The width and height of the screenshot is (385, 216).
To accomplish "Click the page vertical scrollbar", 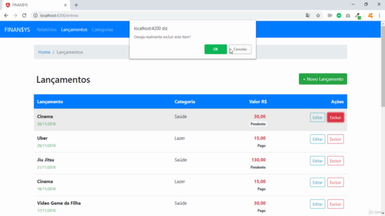I will coord(383,66).
